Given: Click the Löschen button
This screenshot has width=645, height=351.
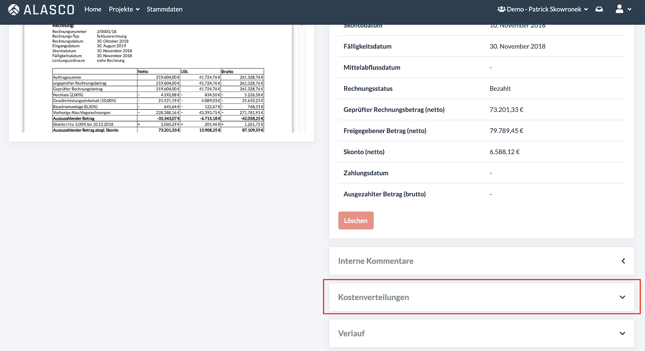Looking at the screenshot, I should tap(356, 220).
